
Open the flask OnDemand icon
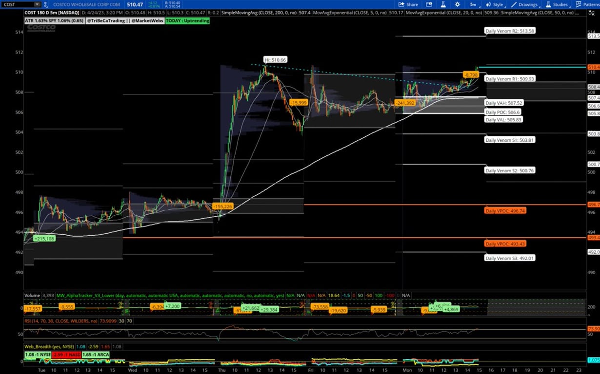(x=443, y=4)
